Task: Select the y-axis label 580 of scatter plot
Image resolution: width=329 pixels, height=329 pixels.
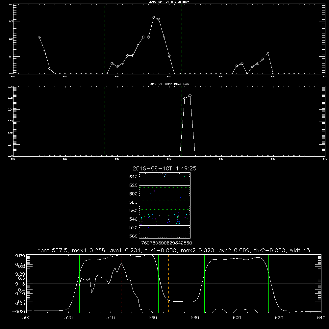Action: 134,202
